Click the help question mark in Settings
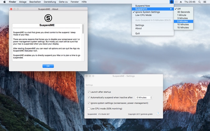The image size is (210, 131). click(158, 113)
